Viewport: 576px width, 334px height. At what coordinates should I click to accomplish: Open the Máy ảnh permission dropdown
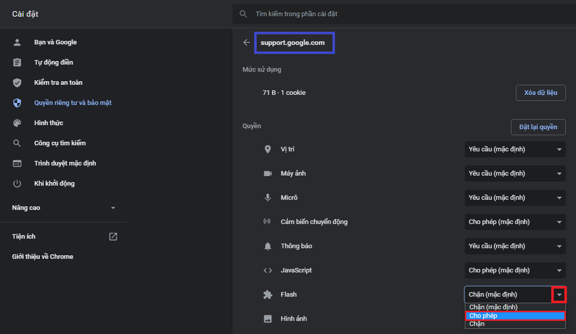coord(515,174)
